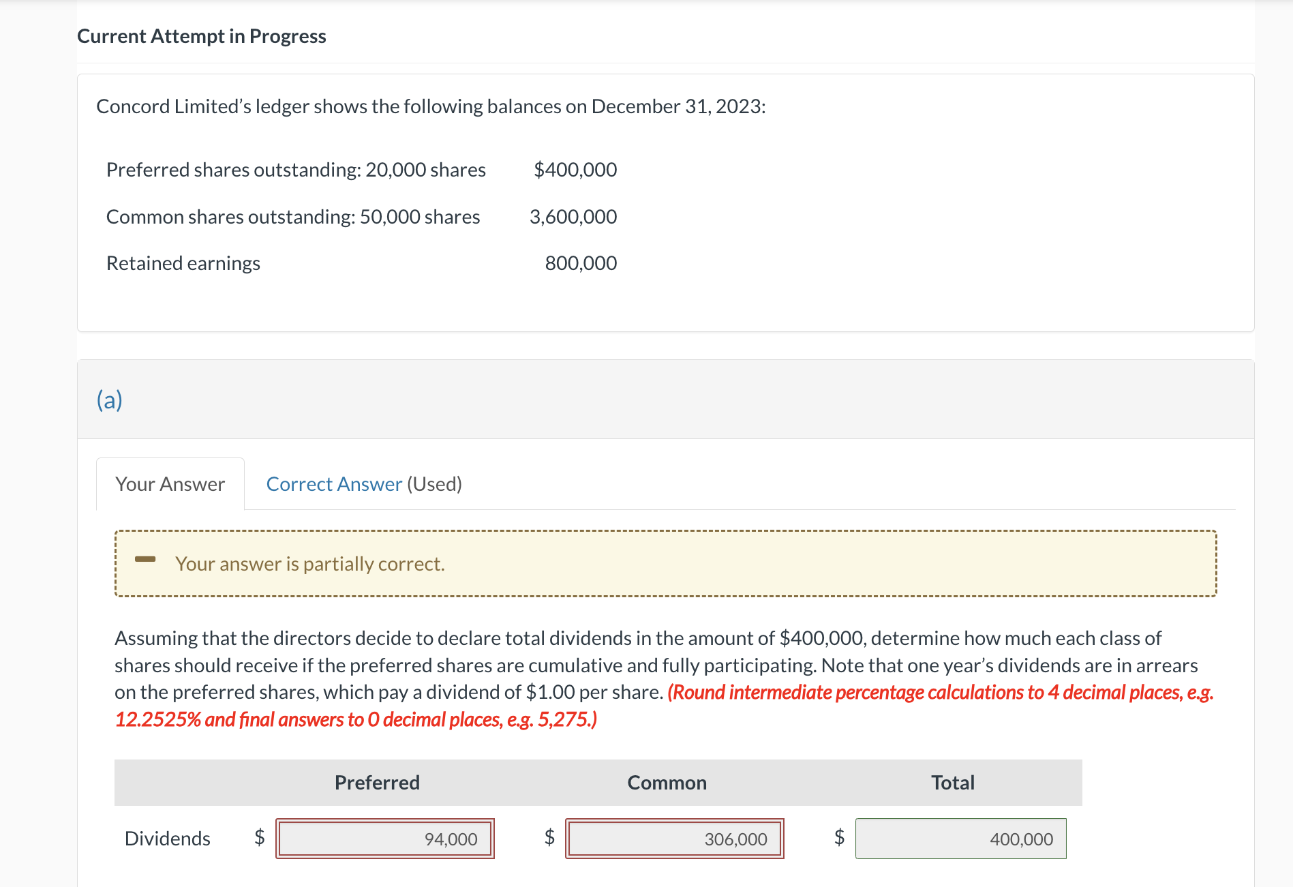Click the Common dividends input showing 306,000
The width and height of the screenshot is (1293, 887).
click(x=675, y=839)
